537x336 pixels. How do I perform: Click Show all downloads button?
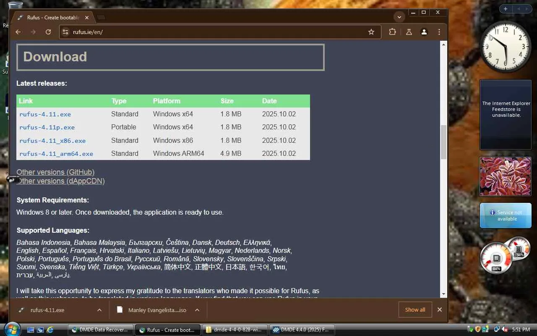click(415, 310)
